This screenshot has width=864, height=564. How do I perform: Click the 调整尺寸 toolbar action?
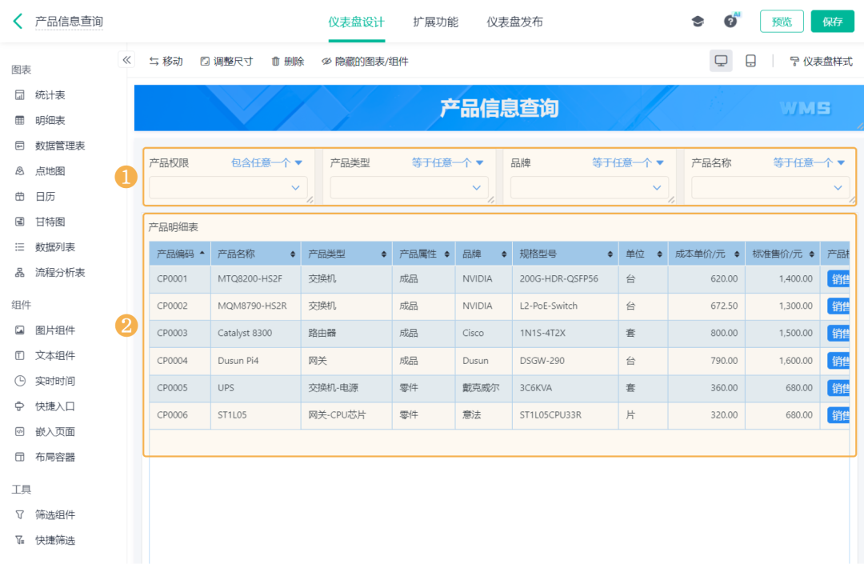(x=226, y=61)
